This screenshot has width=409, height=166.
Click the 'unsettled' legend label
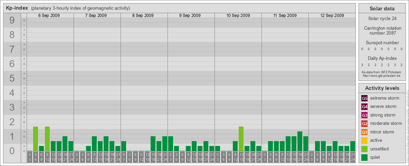[380, 149]
